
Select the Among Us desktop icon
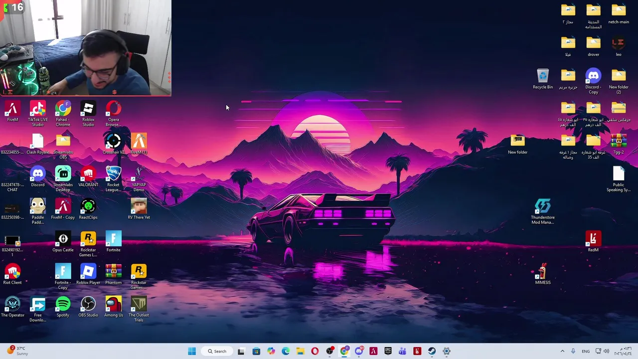click(114, 307)
